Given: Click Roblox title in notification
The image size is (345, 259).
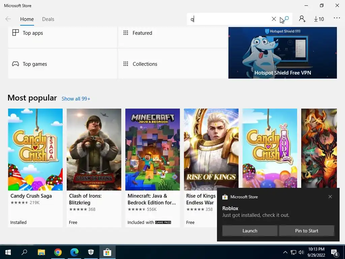Looking at the screenshot, I should [x=230, y=208].
